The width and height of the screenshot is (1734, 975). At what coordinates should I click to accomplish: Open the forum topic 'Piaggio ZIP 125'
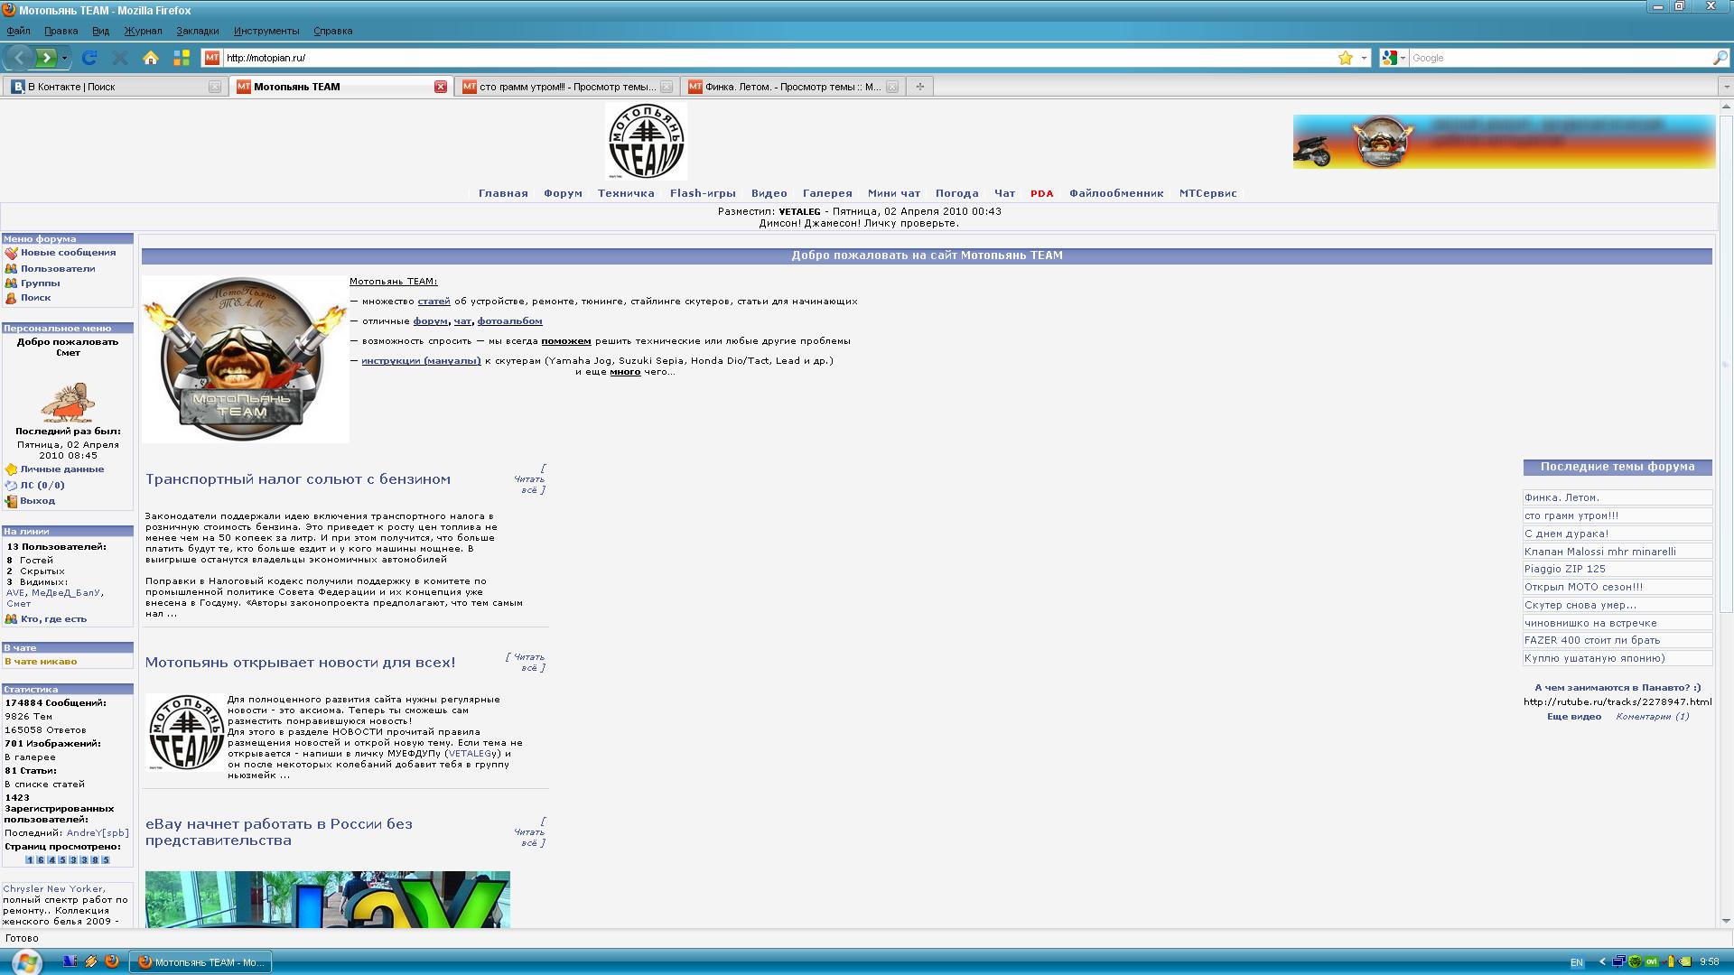click(x=1565, y=569)
